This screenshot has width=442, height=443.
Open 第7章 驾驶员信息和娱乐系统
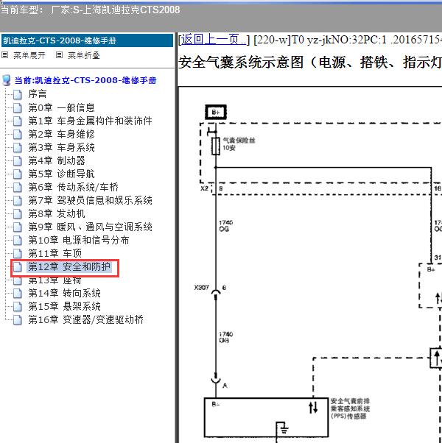90,201
